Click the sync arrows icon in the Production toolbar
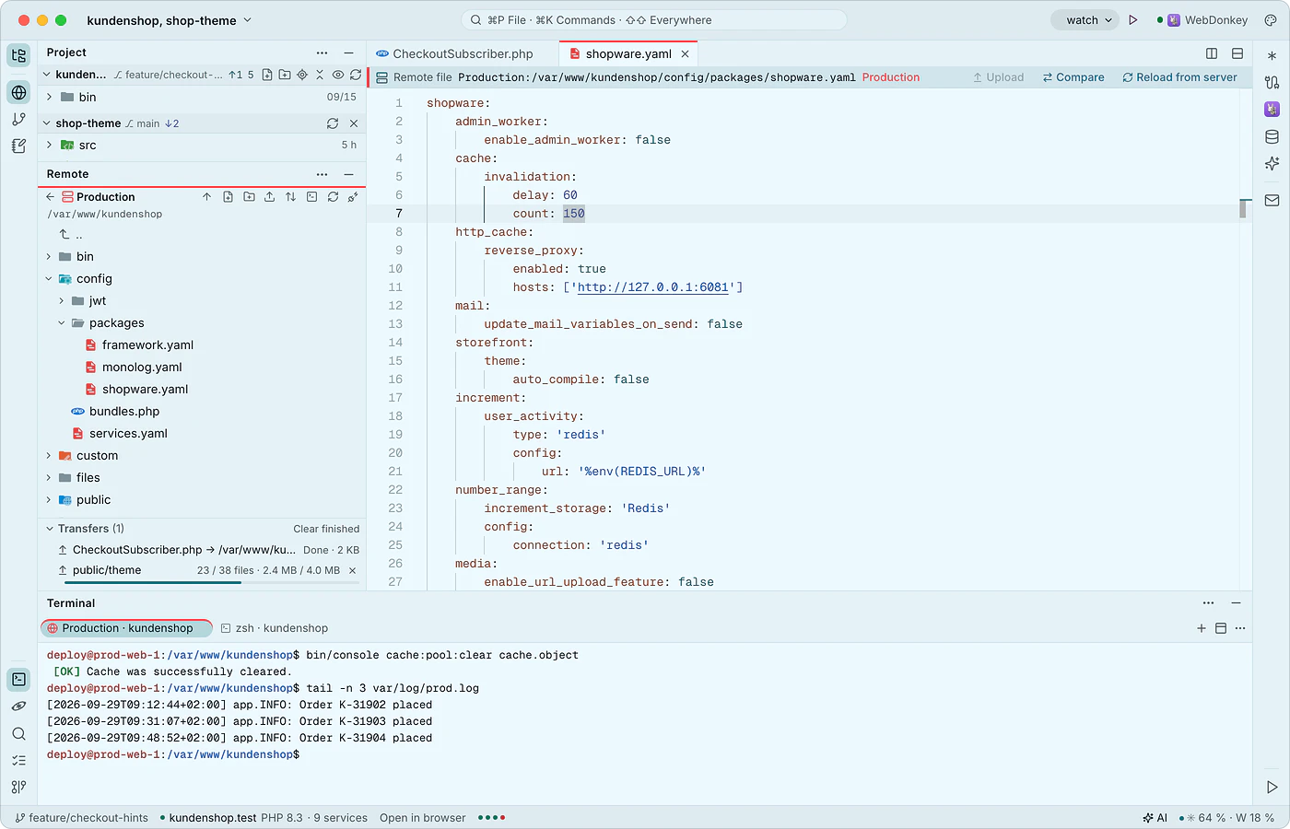 pyautogui.click(x=290, y=197)
